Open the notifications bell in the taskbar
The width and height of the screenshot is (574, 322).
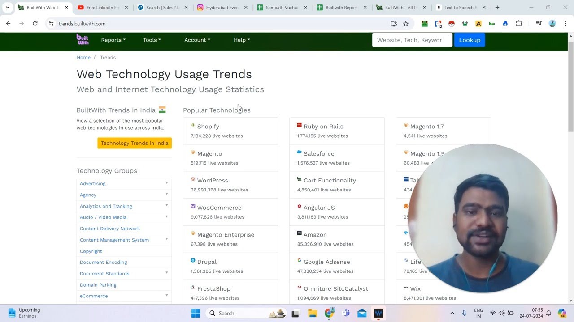coord(548,313)
